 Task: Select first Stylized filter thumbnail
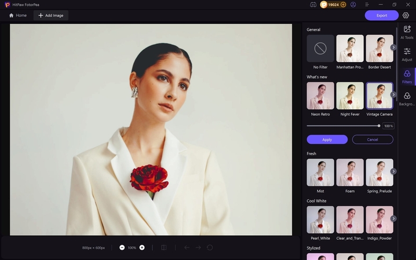[320, 257]
